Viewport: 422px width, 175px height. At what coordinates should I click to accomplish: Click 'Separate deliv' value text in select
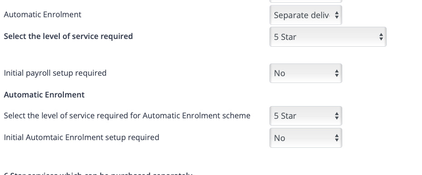(302, 15)
